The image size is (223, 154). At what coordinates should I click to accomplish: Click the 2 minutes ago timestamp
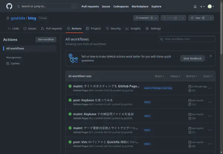[x=199, y=86]
